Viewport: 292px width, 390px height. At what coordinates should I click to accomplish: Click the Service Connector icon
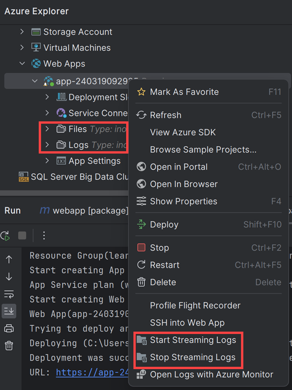click(61, 113)
